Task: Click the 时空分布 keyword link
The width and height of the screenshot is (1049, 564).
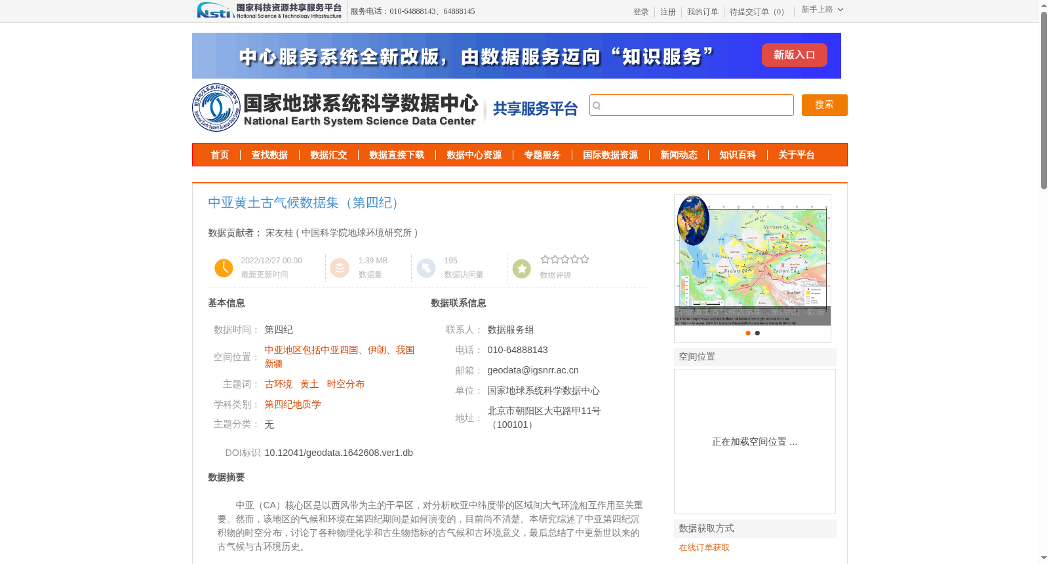Action: click(x=346, y=385)
